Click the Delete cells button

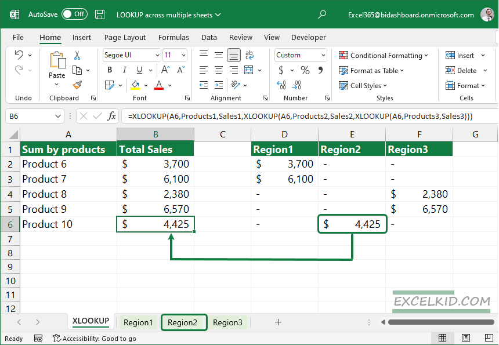[x=461, y=70]
